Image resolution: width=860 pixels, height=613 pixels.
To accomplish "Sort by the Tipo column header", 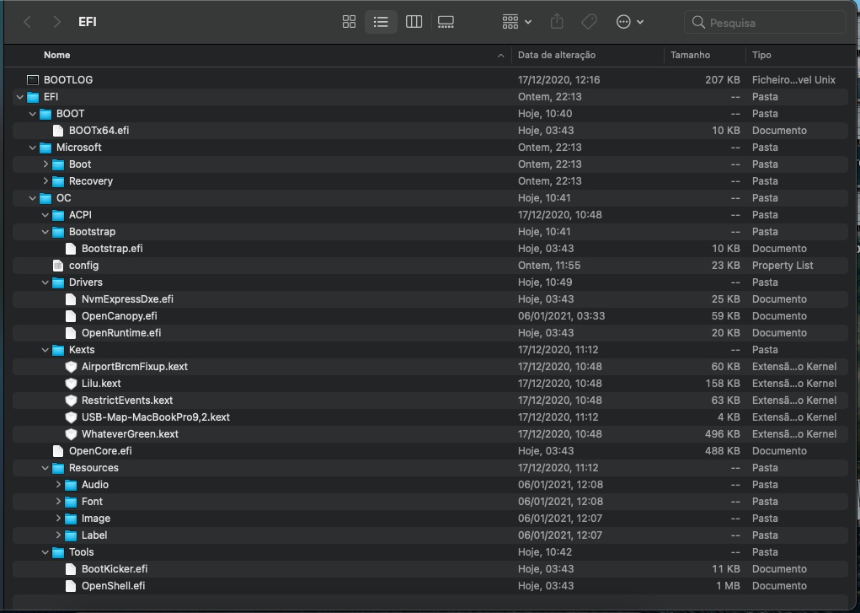I will tap(761, 55).
